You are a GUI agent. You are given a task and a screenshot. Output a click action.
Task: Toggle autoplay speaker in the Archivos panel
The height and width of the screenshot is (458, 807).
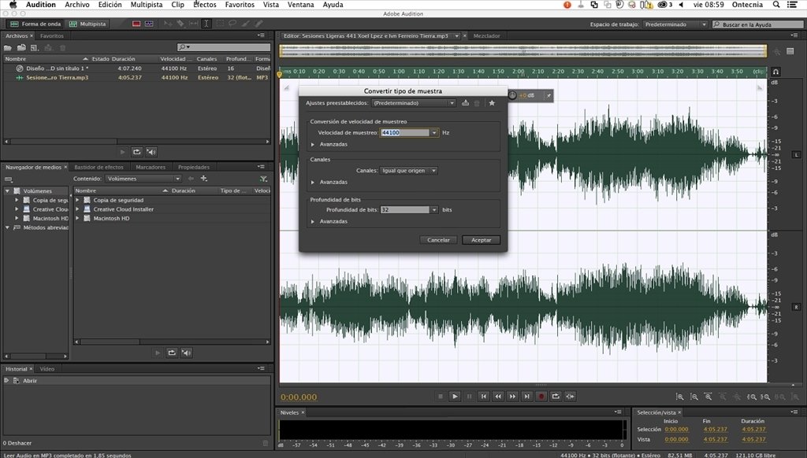[151, 152]
